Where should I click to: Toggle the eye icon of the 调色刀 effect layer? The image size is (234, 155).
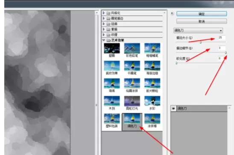point(173,108)
